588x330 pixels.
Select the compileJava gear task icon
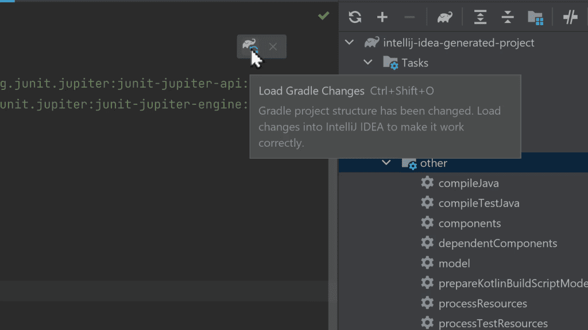427,182
